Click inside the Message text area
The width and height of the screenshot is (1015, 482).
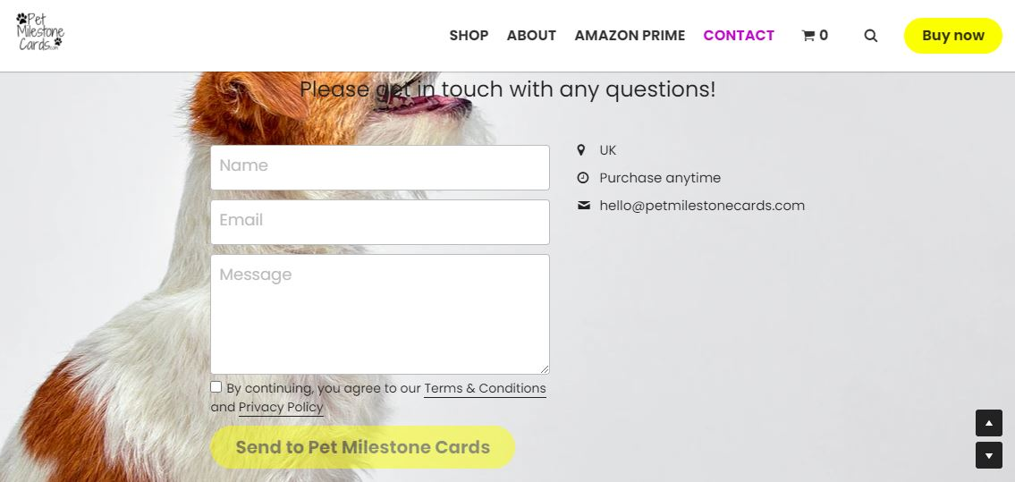click(379, 314)
